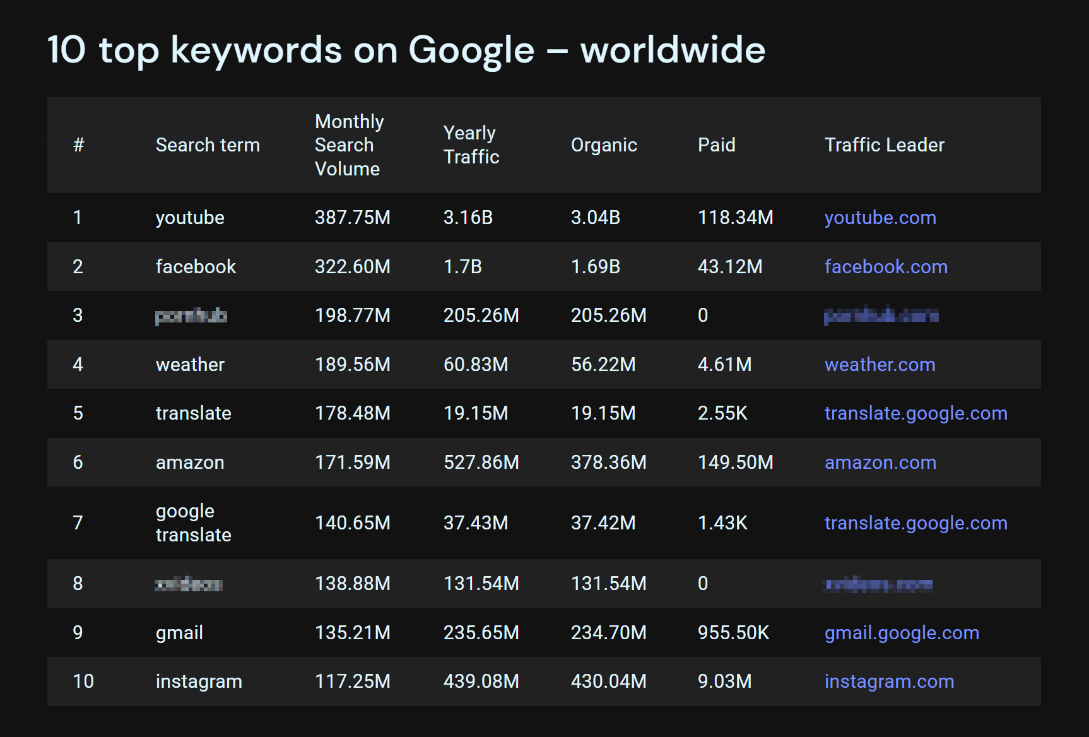The width and height of the screenshot is (1089, 737).
Task: Select the yearly traffic value 1.7B
Action: 462,267
